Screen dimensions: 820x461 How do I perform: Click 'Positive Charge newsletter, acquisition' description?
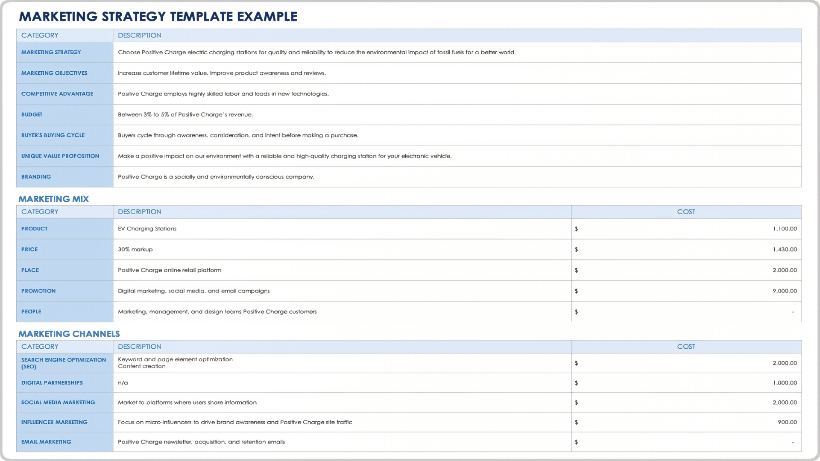click(x=342, y=442)
